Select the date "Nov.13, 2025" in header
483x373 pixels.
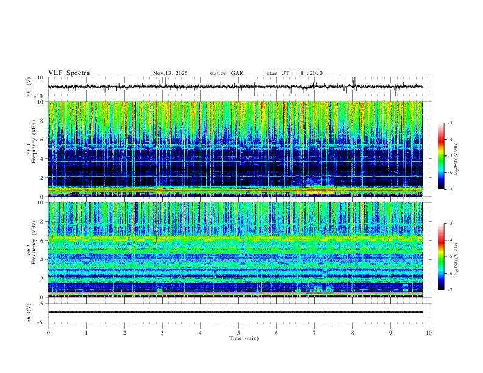pos(170,73)
